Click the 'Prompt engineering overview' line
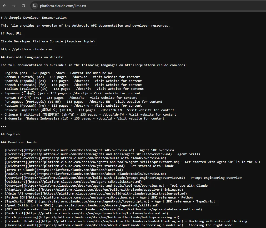The height and width of the screenshot is (228, 266). 121,177
